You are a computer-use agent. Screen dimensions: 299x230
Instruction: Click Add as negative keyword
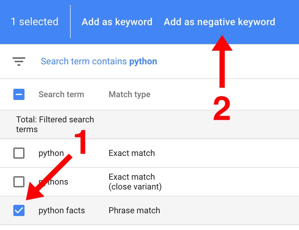pos(219,22)
